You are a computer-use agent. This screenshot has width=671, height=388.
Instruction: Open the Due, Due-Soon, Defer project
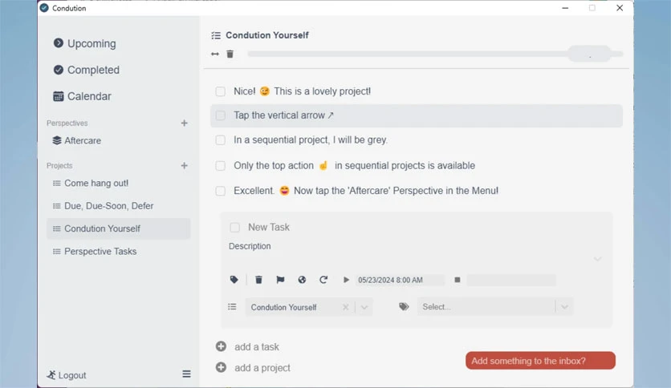[118, 206]
